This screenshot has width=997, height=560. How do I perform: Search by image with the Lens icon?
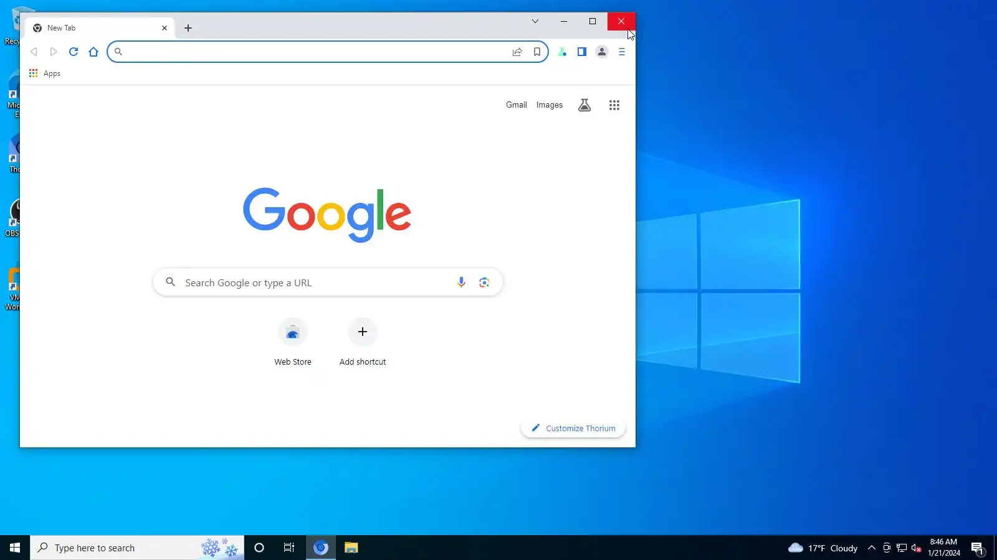click(484, 282)
